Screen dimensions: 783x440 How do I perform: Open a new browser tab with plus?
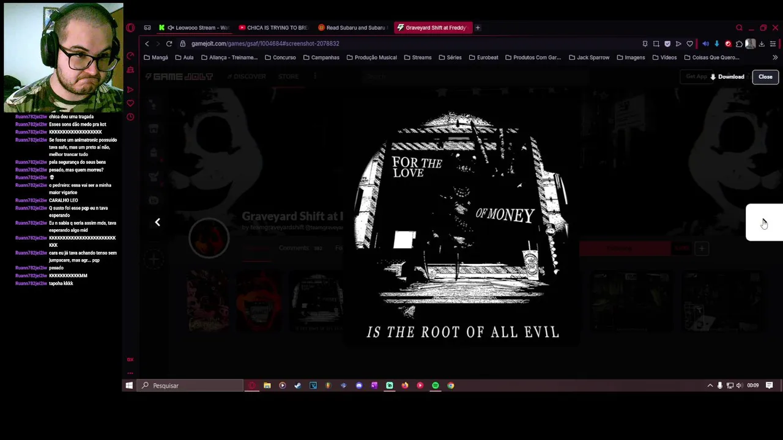pos(478,28)
